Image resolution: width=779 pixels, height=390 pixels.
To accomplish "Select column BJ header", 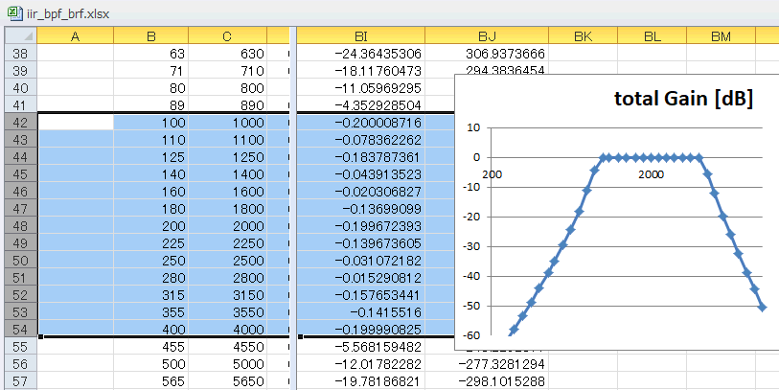I will (x=487, y=35).
